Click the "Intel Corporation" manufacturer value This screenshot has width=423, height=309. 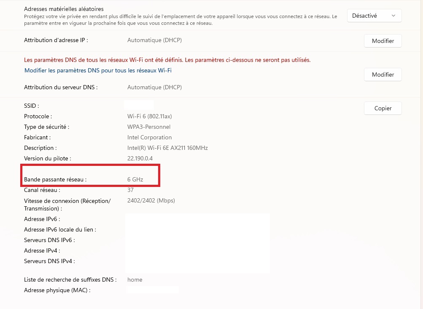click(149, 137)
